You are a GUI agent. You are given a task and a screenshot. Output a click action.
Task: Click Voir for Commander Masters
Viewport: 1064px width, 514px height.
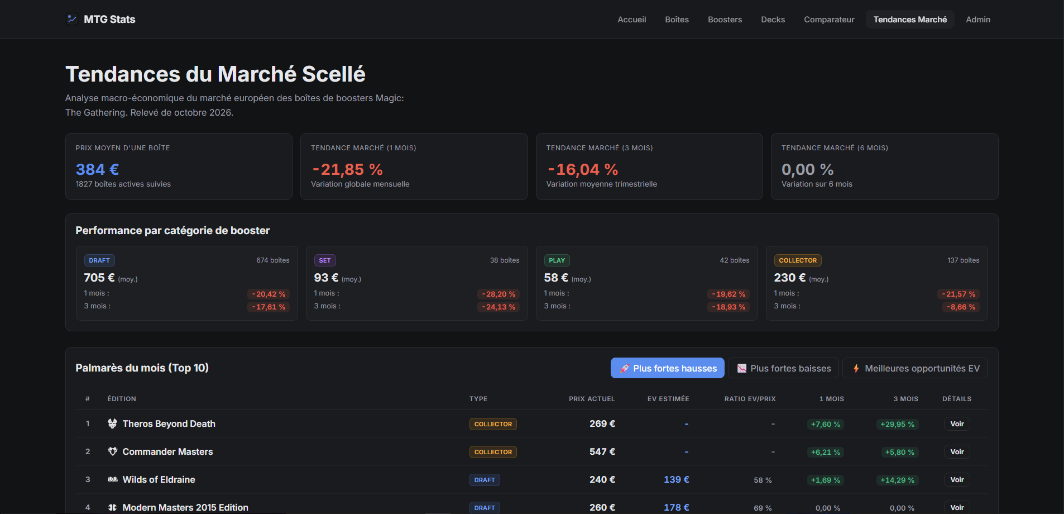pos(957,451)
